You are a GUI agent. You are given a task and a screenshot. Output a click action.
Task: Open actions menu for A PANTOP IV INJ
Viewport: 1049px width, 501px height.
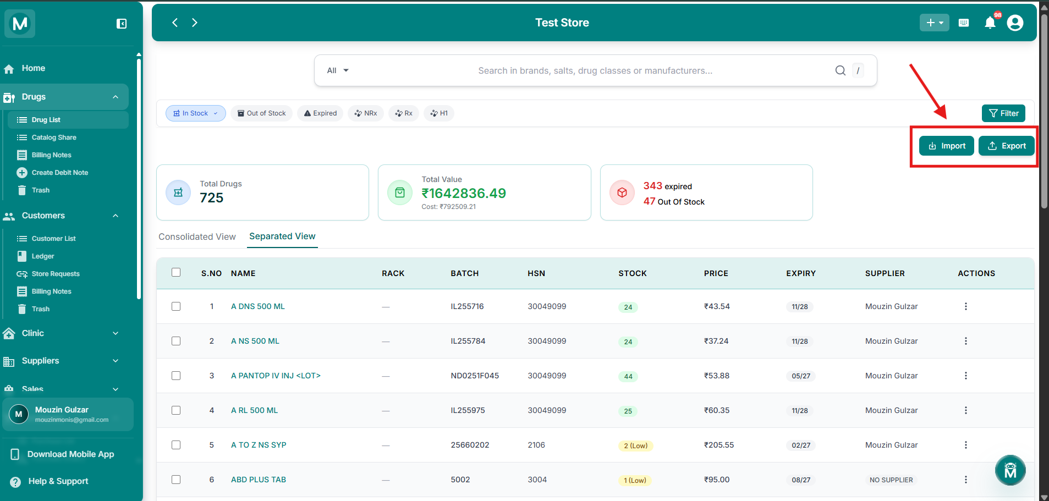pos(966,376)
